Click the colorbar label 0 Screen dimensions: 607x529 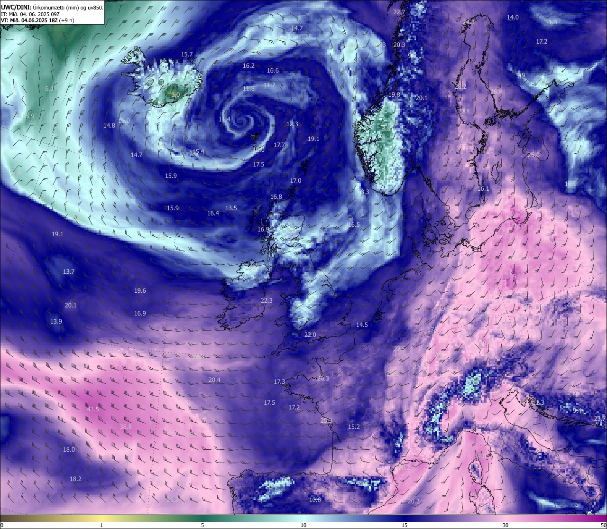coord(2,525)
